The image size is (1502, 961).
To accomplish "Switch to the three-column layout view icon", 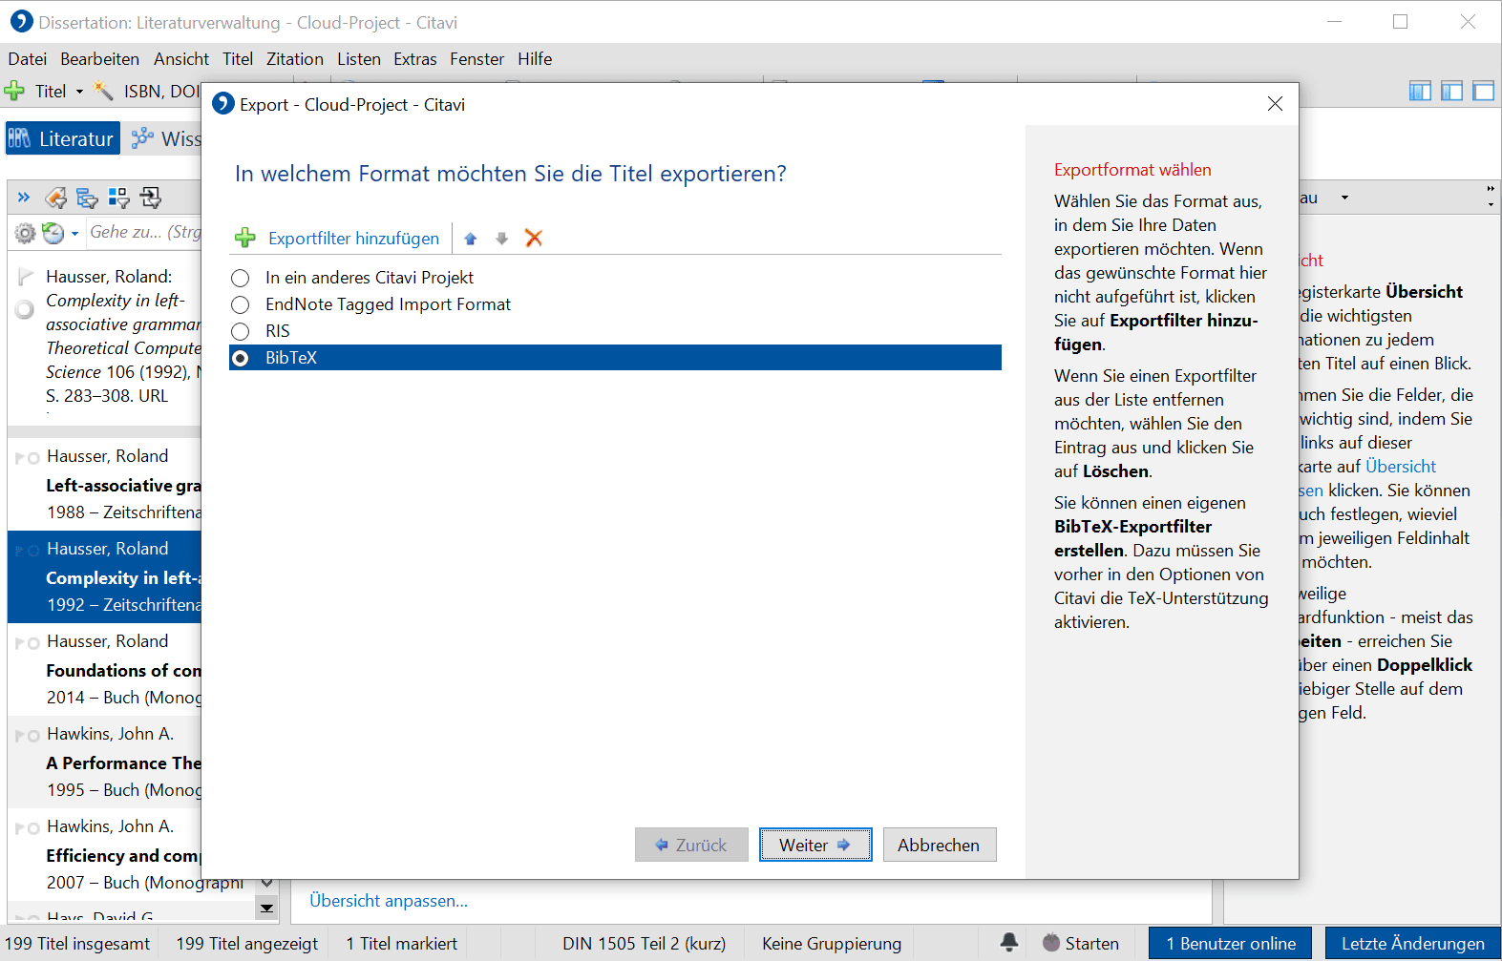I will (x=1420, y=92).
